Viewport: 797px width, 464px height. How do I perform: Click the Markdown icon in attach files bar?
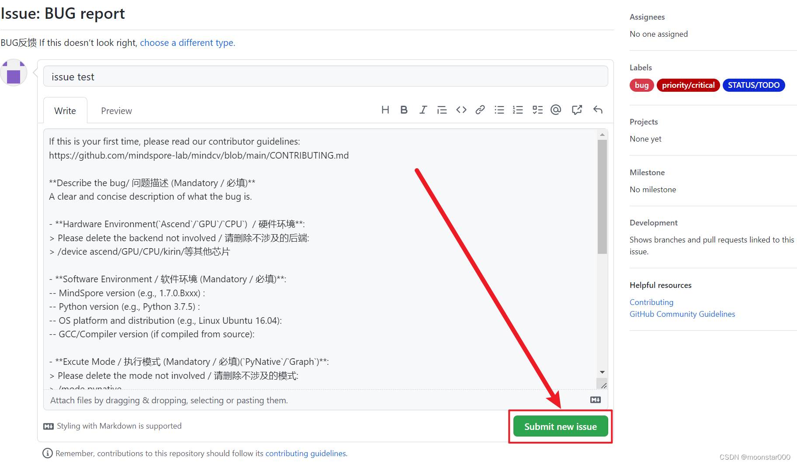tap(596, 400)
